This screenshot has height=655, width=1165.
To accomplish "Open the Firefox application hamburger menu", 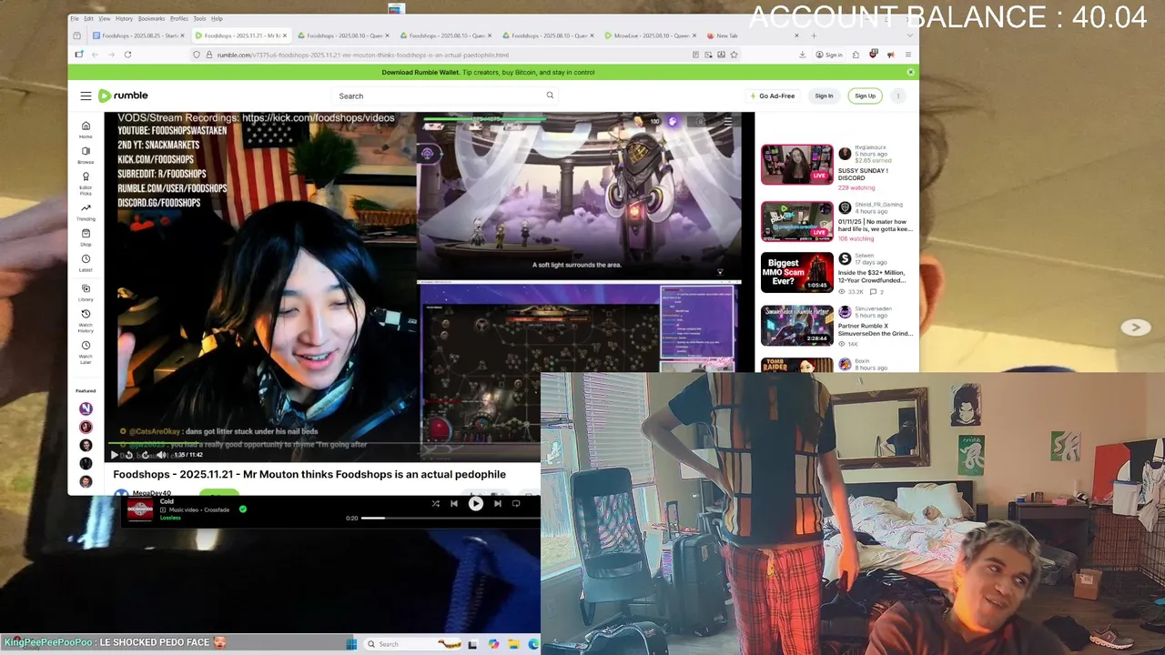I will 907,55.
